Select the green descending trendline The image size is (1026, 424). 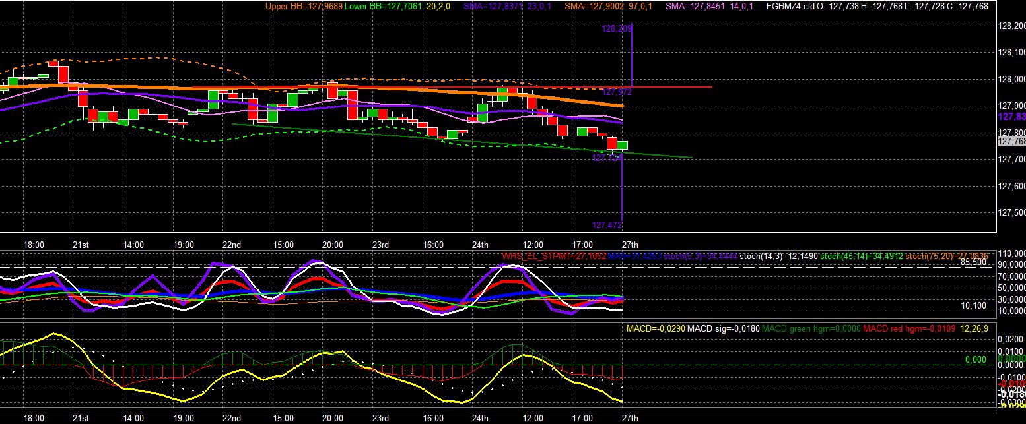pos(462,140)
